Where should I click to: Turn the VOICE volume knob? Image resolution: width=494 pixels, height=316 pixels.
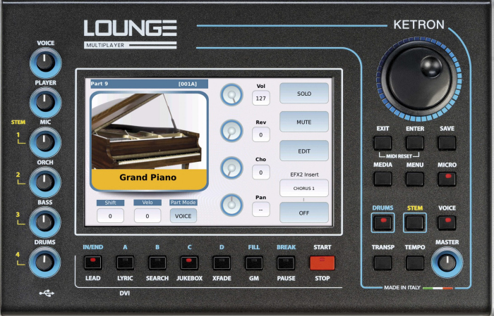[x=45, y=63]
